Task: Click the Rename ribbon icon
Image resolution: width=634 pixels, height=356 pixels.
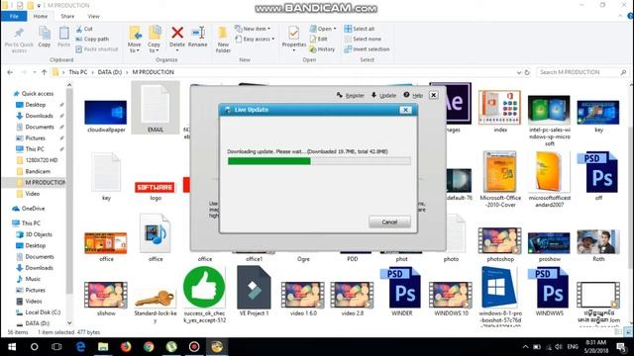Action: pos(198,37)
